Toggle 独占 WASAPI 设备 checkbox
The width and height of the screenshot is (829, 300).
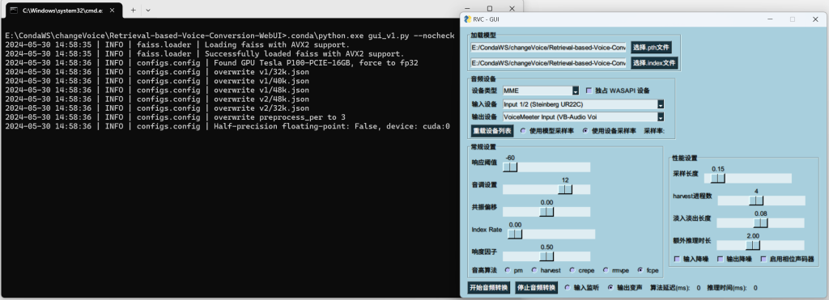tap(589, 91)
